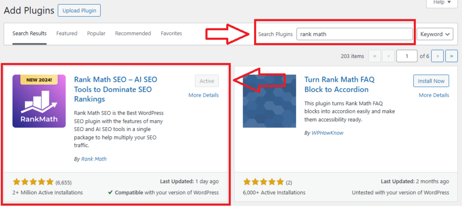462x206 pixels.
Task: Click the Rank Math plugin logo icon
Action: (x=39, y=101)
